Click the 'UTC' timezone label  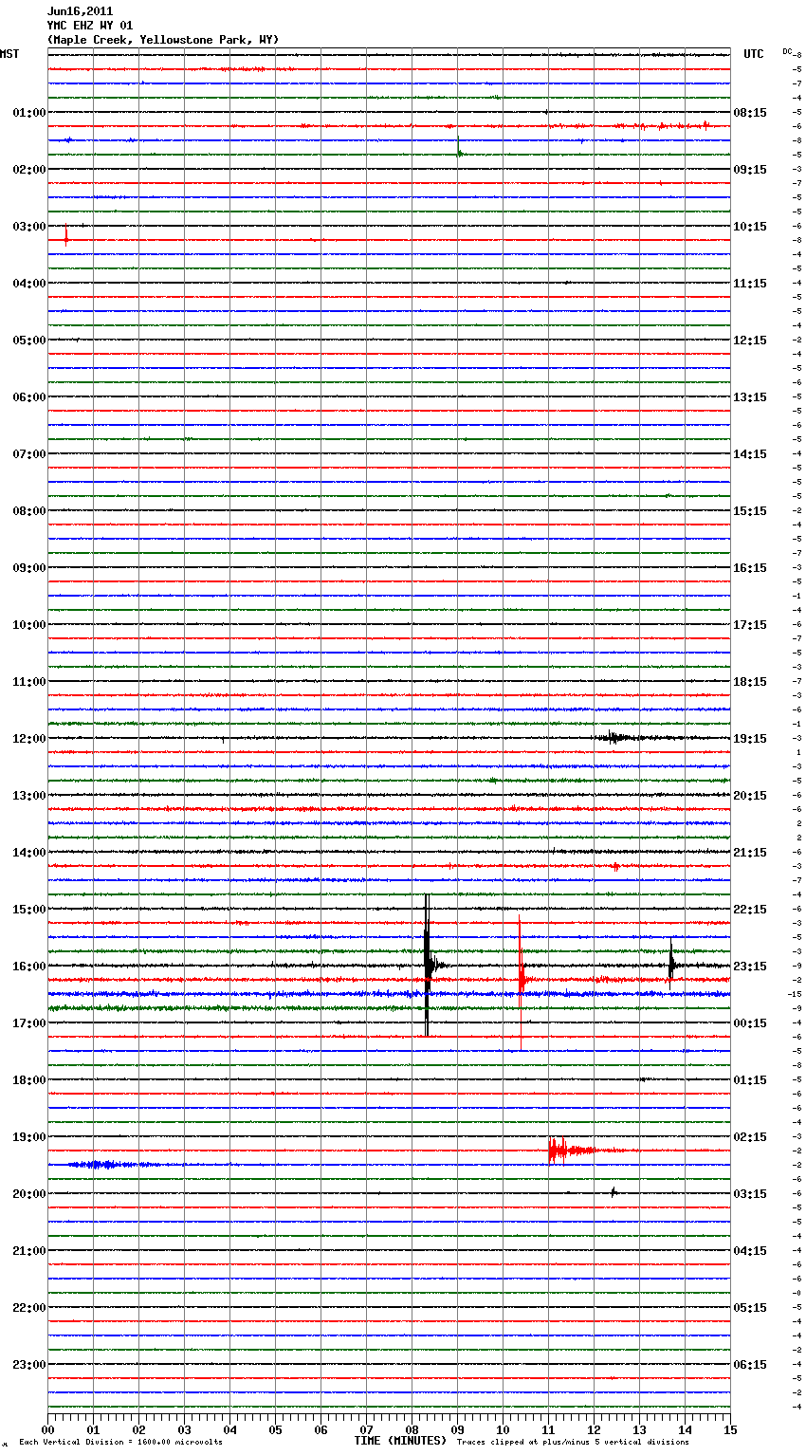pos(754,54)
